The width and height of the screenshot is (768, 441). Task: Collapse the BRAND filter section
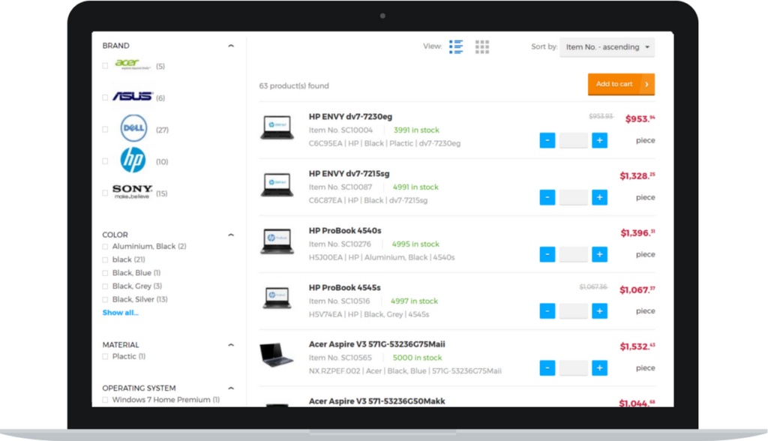tap(231, 45)
